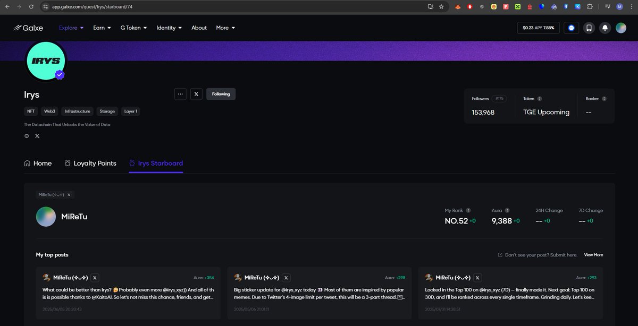Open the post about What could be better than Irys

(x=128, y=294)
